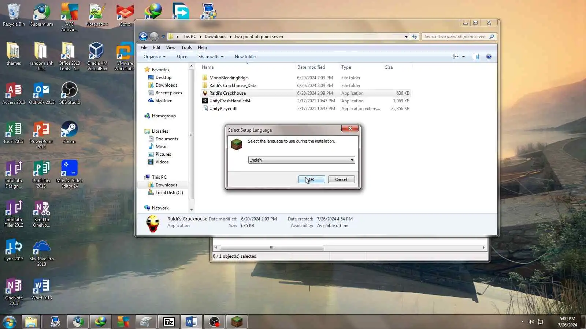Open the File menu
This screenshot has height=329, width=586.
pyautogui.click(x=144, y=48)
